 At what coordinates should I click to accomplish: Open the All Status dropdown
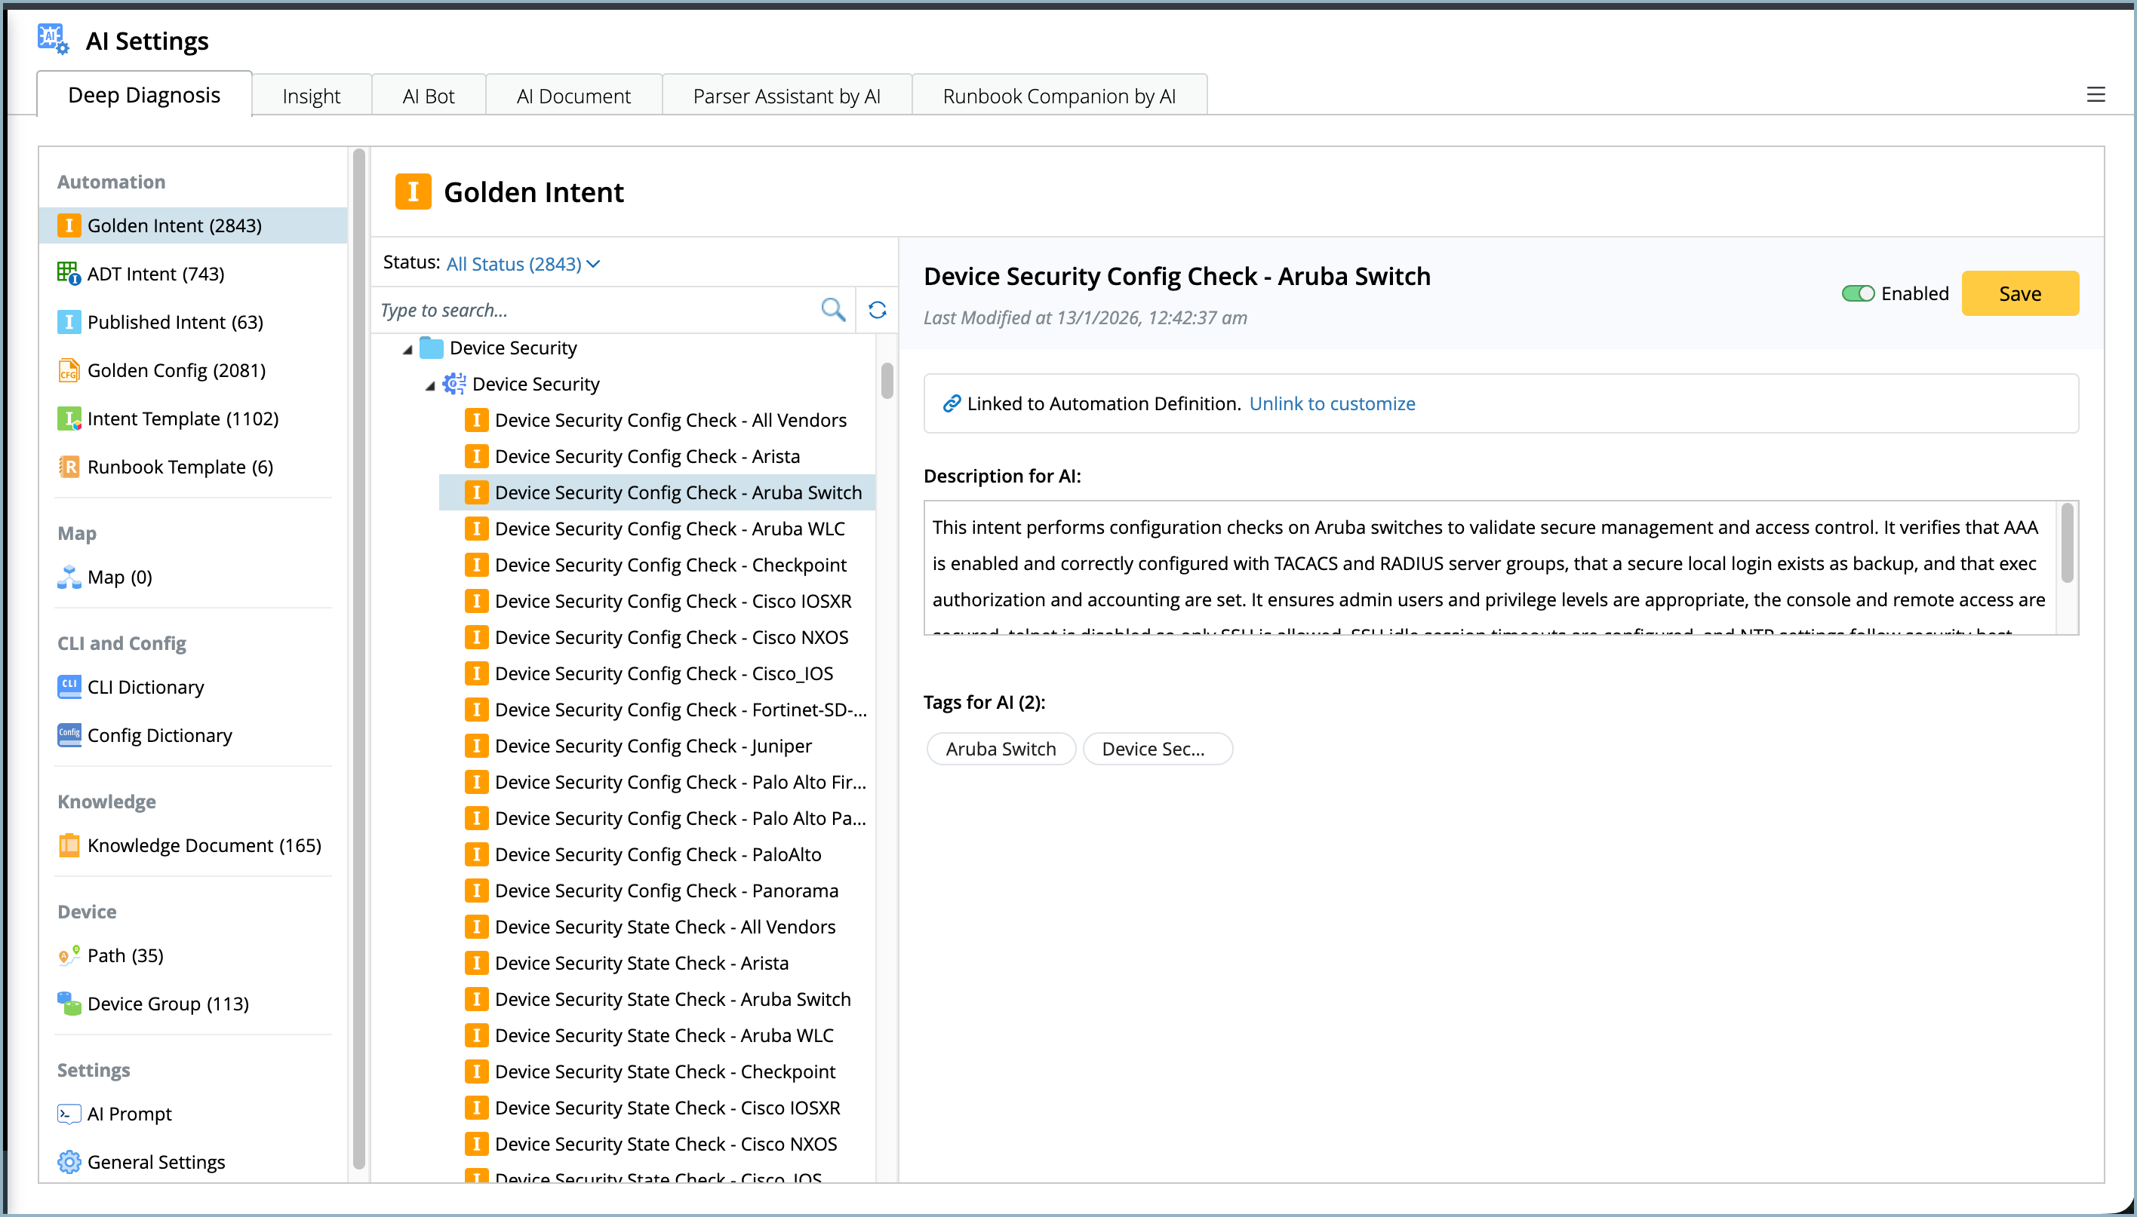(x=523, y=264)
